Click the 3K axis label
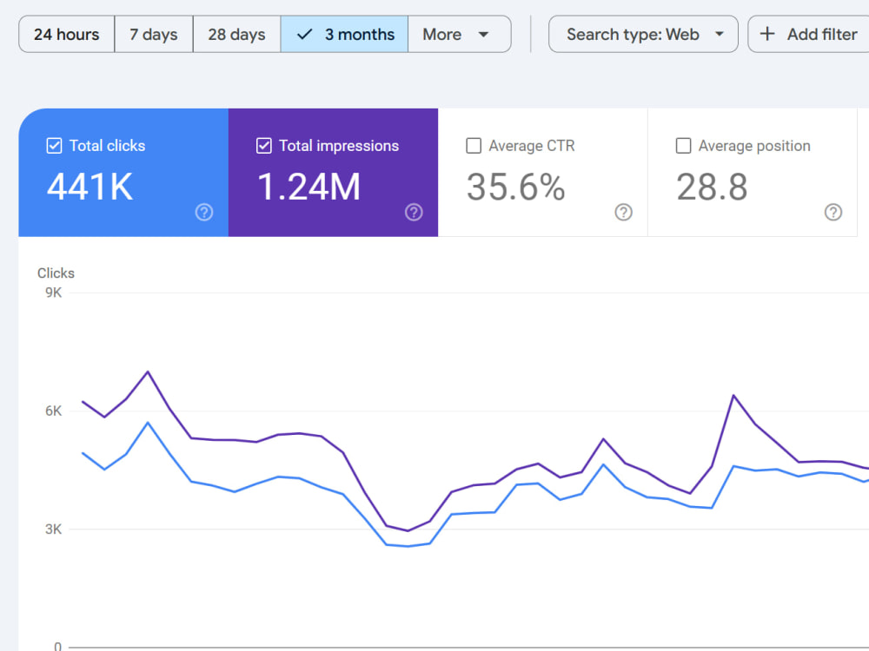This screenshot has height=651, width=869. [x=54, y=529]
